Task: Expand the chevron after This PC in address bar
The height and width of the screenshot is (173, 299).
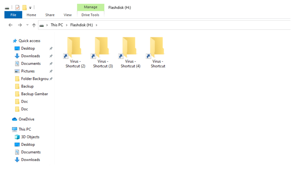Action: pos(67,25)
